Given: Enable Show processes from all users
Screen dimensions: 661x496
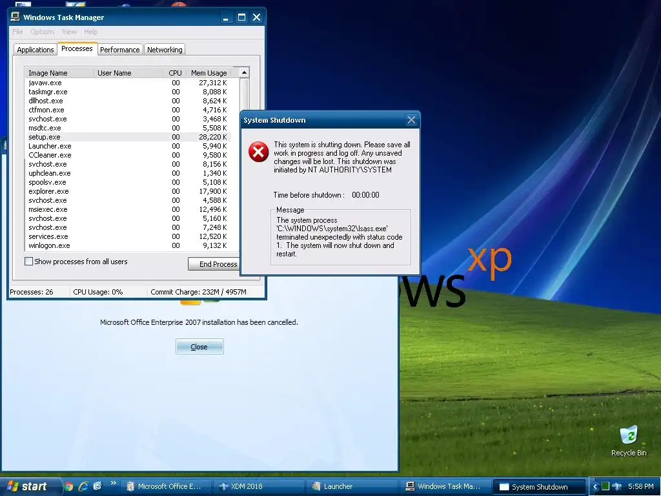Looking at the screenshot, I should [28, 262].
